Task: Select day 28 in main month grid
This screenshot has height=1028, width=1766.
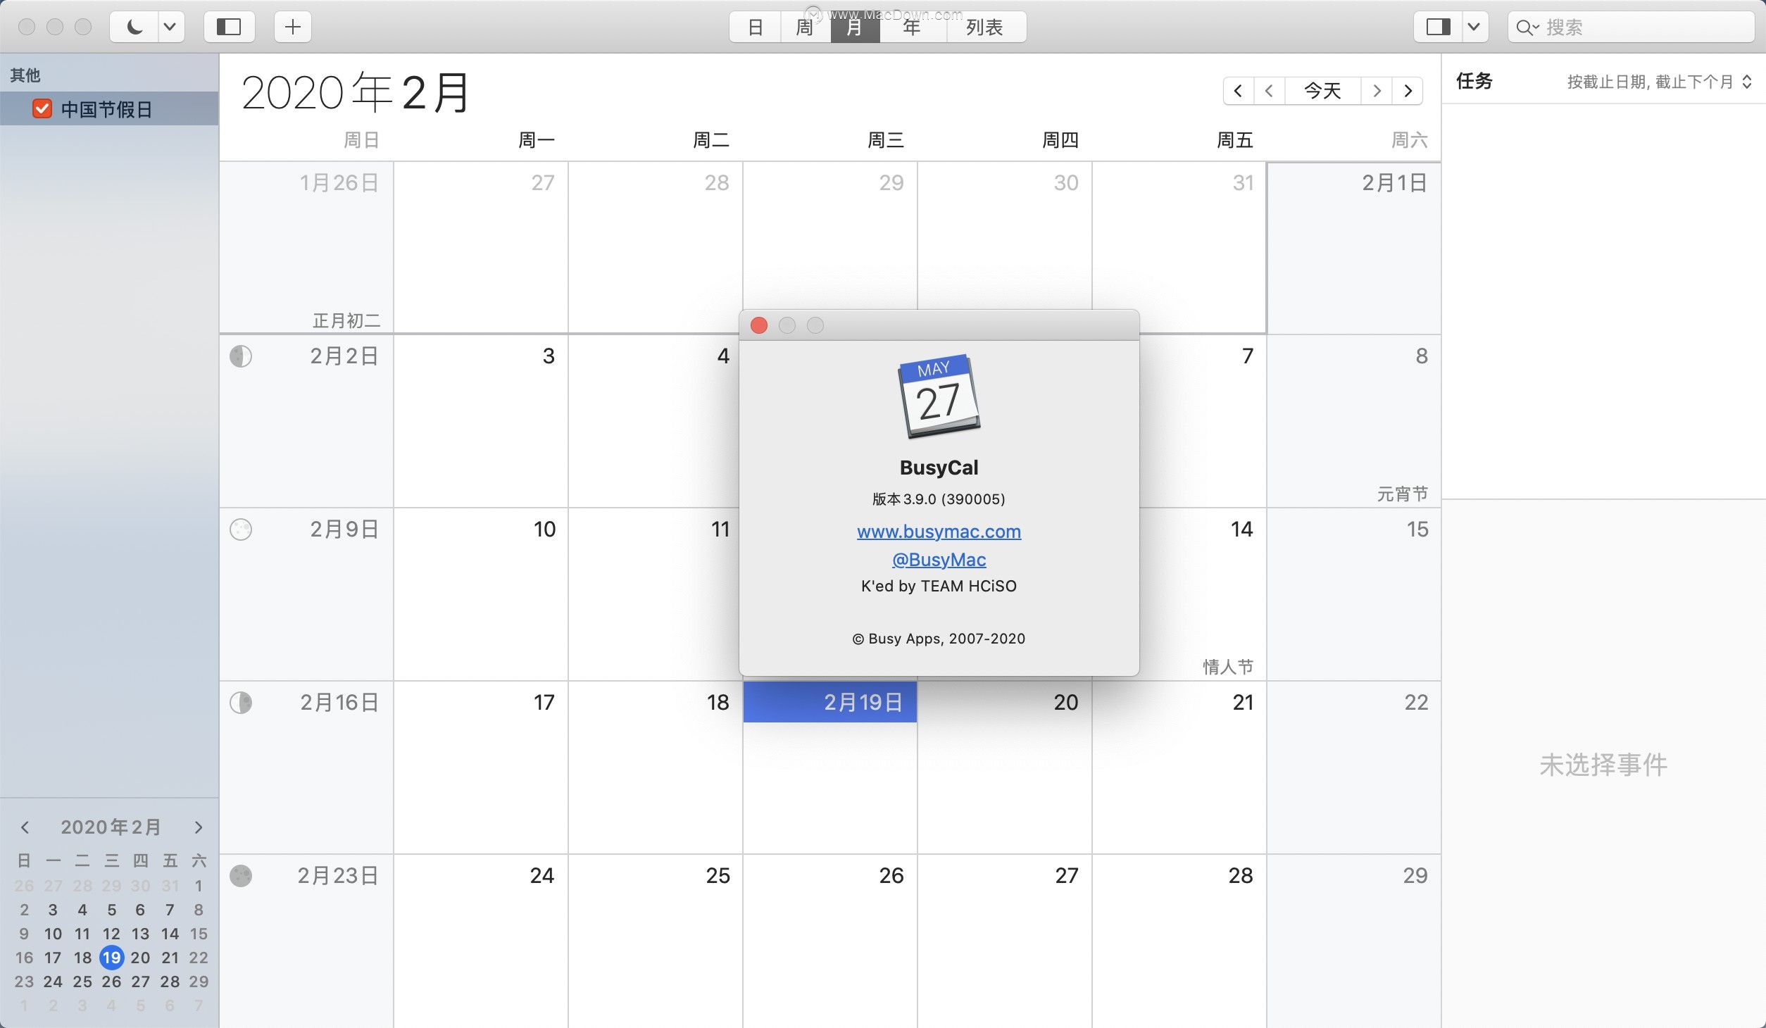Action: (1179, 941)
